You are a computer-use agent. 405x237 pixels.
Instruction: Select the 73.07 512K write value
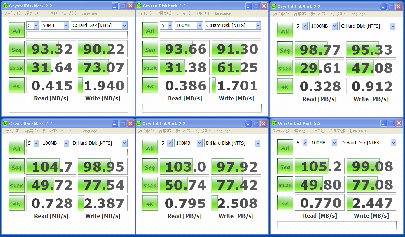pos(103,67)
